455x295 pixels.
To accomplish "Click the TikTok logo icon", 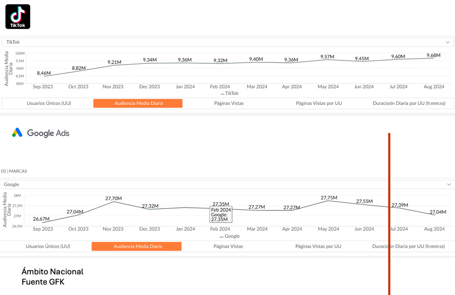I will (18, 16).
